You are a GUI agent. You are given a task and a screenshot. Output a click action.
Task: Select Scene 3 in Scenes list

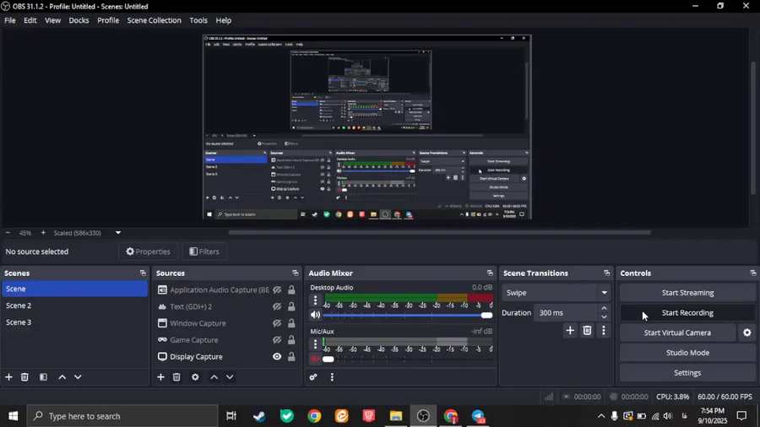[74, 322]
